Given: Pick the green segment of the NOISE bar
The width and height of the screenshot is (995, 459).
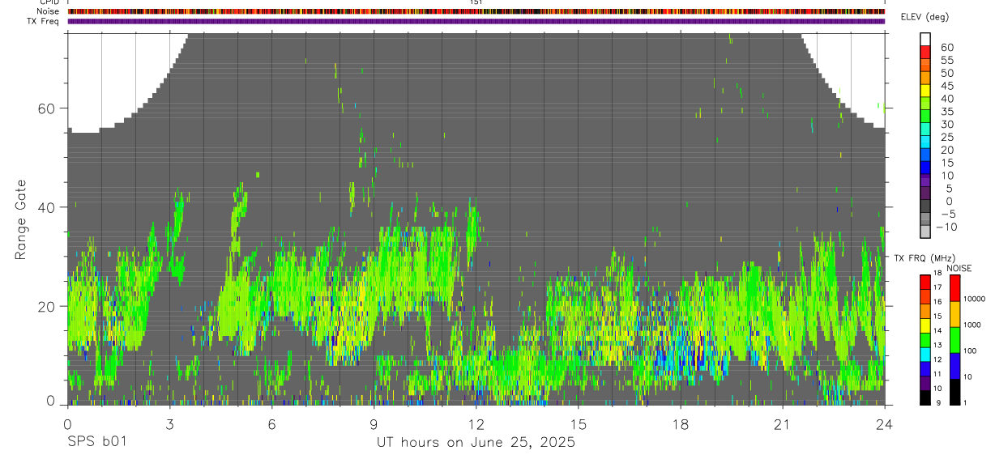Looking at the screenshot, I should [x=954, y=340].
